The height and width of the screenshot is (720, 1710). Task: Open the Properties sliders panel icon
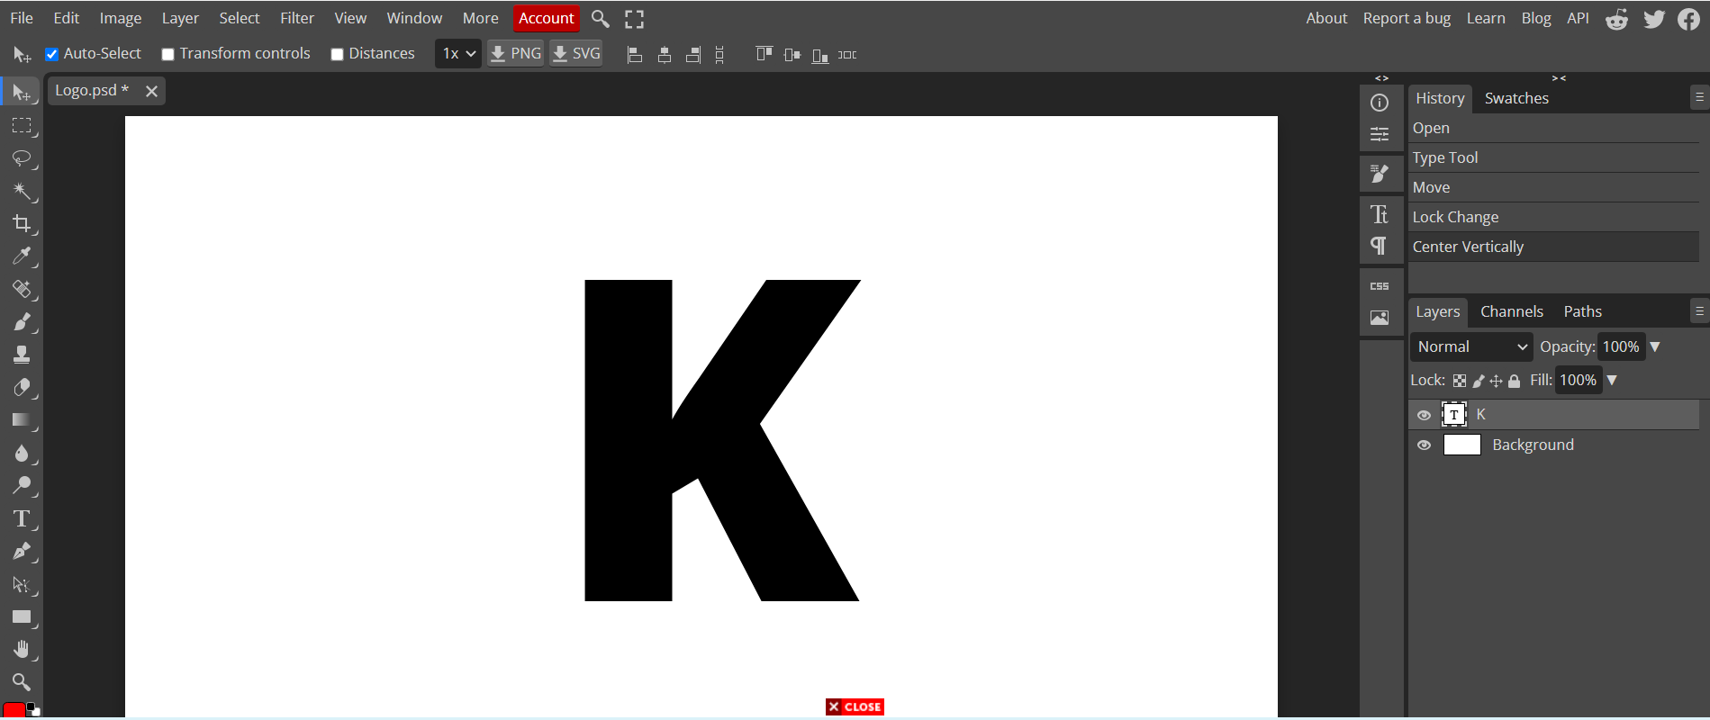[1380, 135]
